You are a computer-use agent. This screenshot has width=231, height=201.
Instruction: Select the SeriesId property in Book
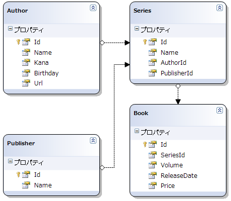(x=173, y=155)
